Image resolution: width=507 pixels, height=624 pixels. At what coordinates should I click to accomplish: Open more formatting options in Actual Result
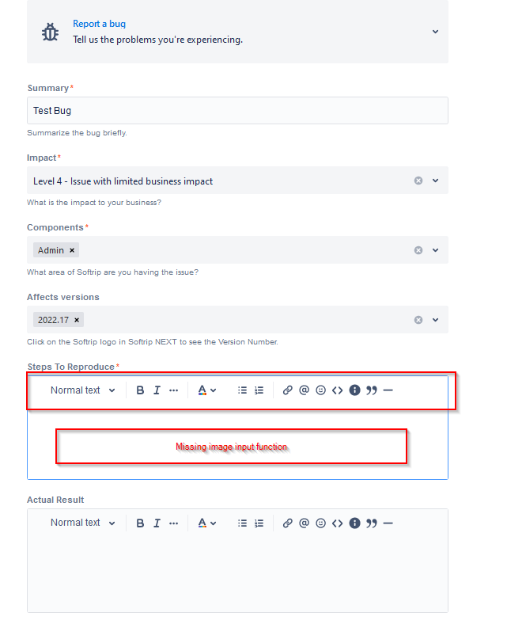pyautogui.click(x=174, y=523)
